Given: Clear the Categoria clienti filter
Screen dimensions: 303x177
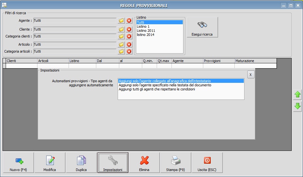Looking at the screenshot, I should pyautogui.click(x=129, y=36).
